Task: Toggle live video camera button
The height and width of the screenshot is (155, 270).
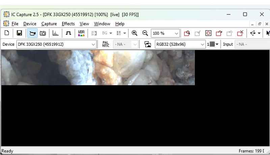Action: pos(32,33)
